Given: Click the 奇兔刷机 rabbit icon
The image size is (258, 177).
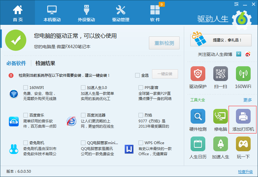Looking at the screenshot, I should coord(14,149).
